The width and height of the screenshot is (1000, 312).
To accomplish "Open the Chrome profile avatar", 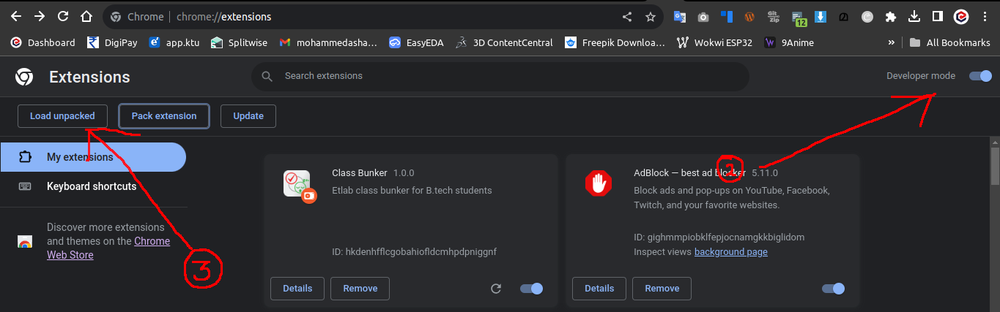I will tap(961, 16).
